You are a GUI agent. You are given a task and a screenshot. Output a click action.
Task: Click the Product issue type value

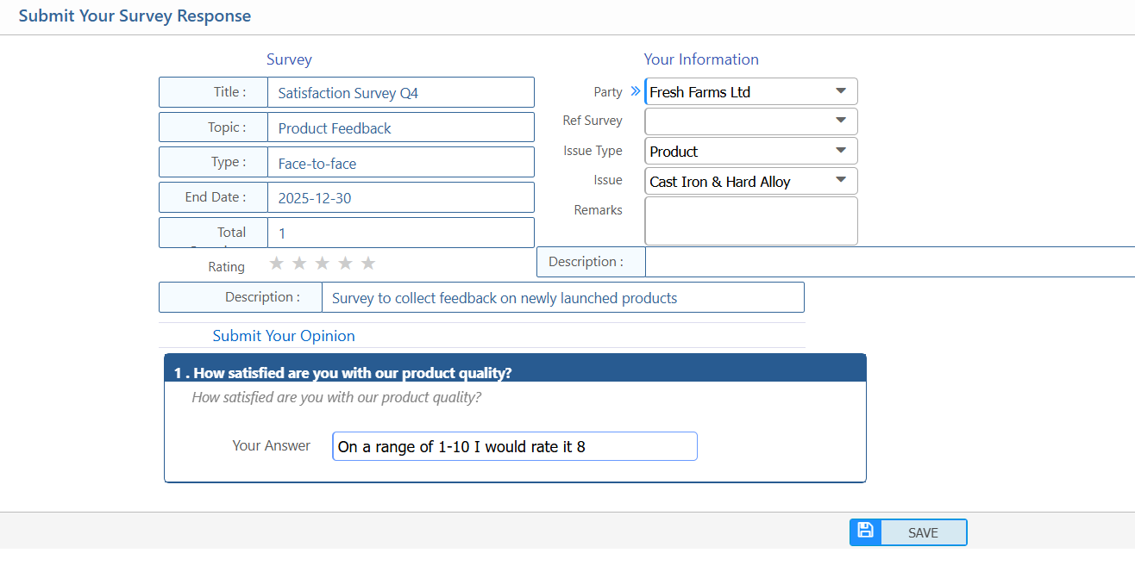674,152
